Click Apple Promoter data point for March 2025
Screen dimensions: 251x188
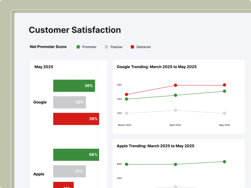coord(127,164)
